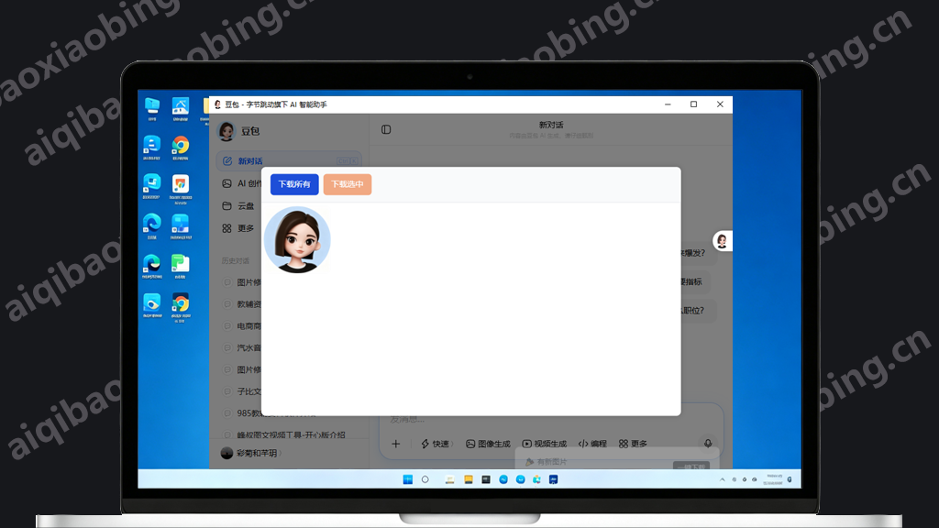Select the This PC monitor desktop icon

(152, 109)
